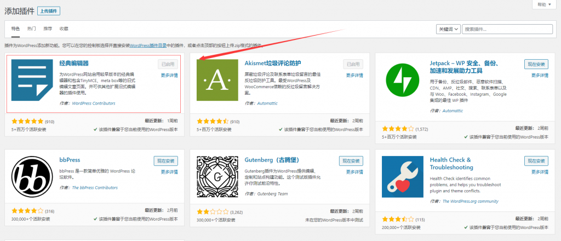
Task: Click the bbPress (316) rating count
Action: pyautogui.click(x=50, y=211)
